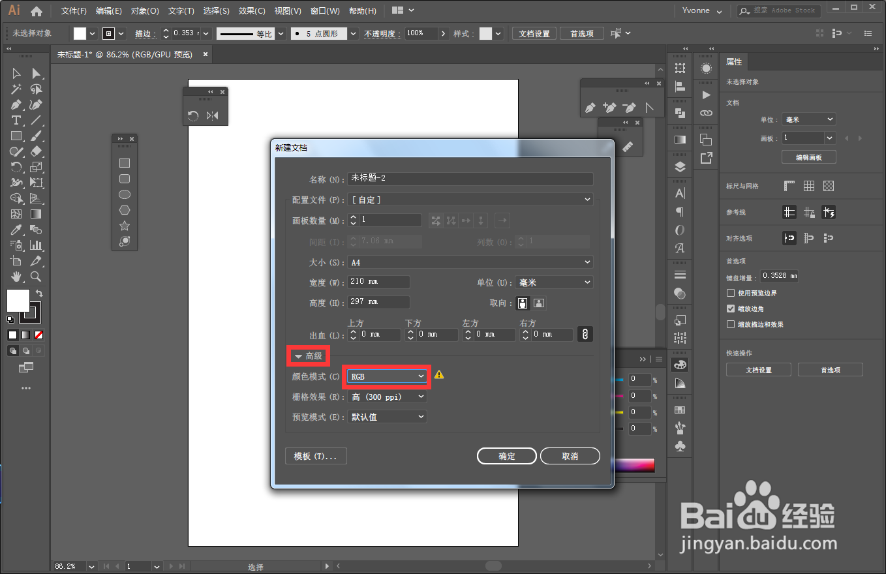Click 编辑画板 in Properties panel
886x574 pixels.
click(809, 157)
